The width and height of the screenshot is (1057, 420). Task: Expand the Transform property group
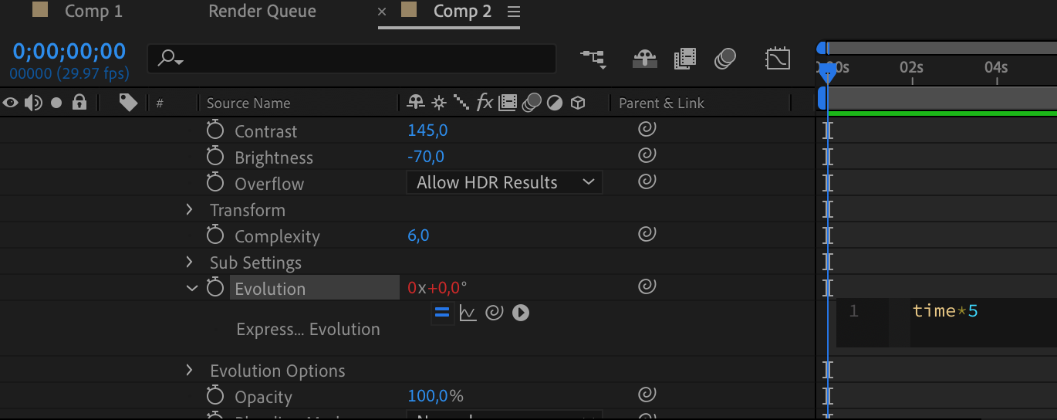190,209
